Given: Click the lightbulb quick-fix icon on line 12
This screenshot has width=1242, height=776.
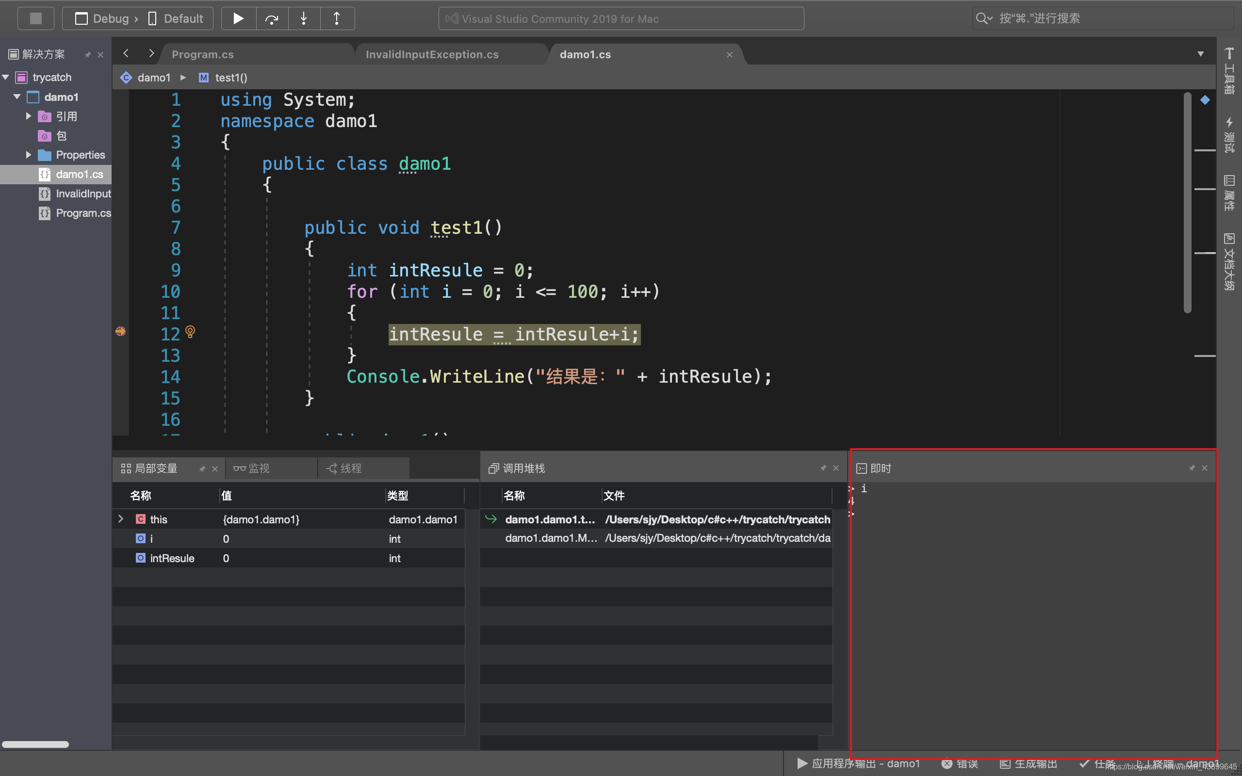Looking at the screenshot, I should point(190,332).
